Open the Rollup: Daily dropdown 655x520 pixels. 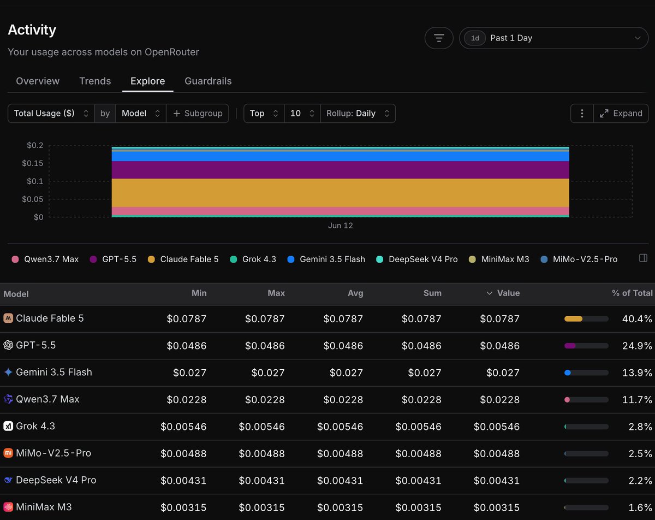(x=358, y=113)
